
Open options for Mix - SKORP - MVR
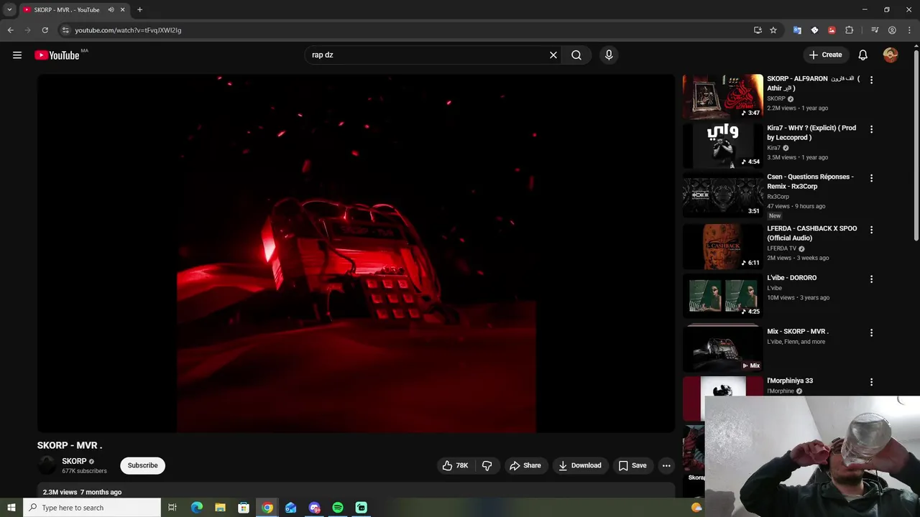[871, 332]
